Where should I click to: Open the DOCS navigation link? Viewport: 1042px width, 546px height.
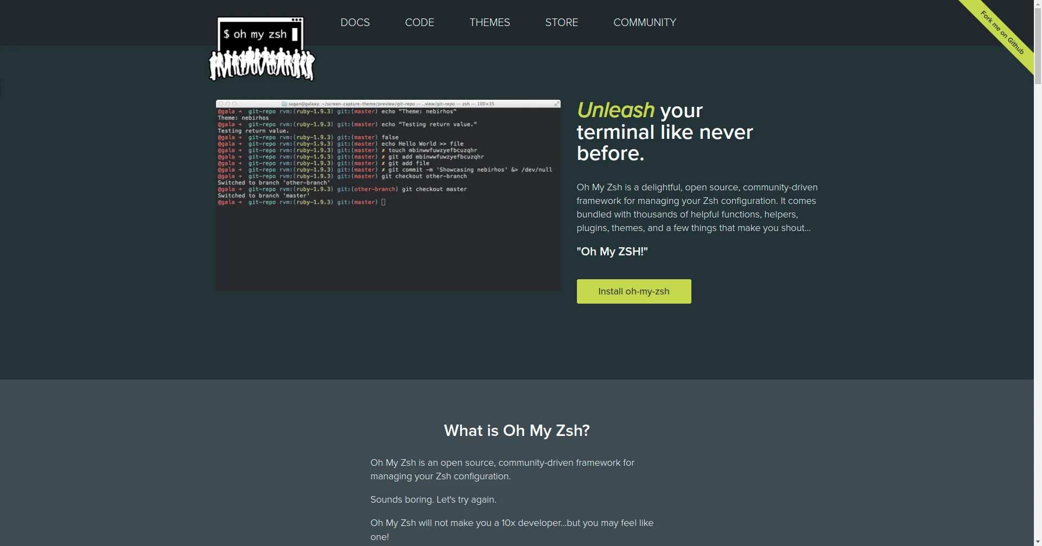pyautogui.click(x=355, y=22)
